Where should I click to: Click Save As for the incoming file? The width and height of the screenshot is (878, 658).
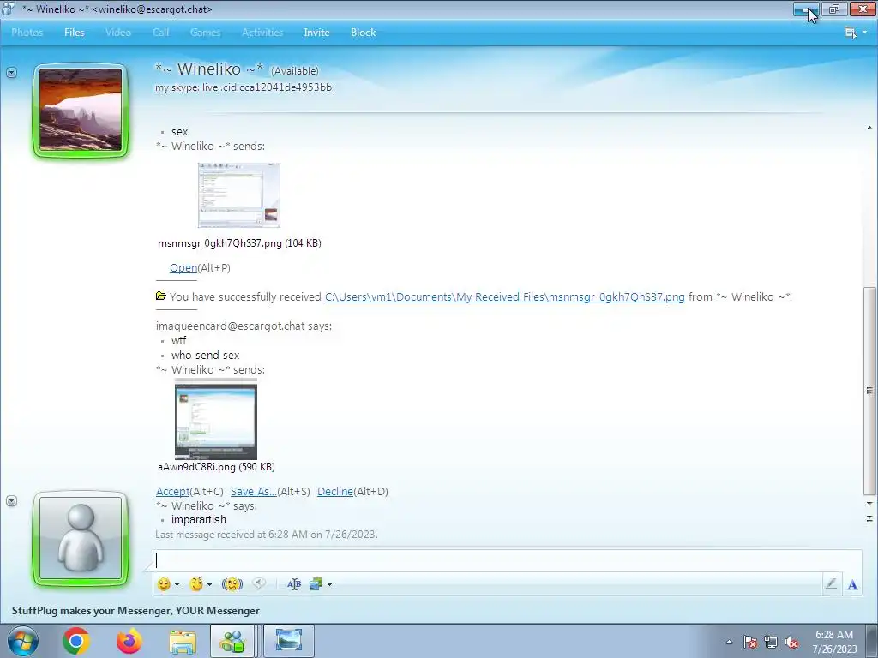[253, 491]
